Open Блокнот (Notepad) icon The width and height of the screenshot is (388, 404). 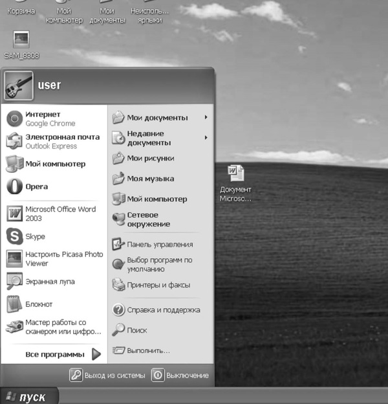pos(14,304)
